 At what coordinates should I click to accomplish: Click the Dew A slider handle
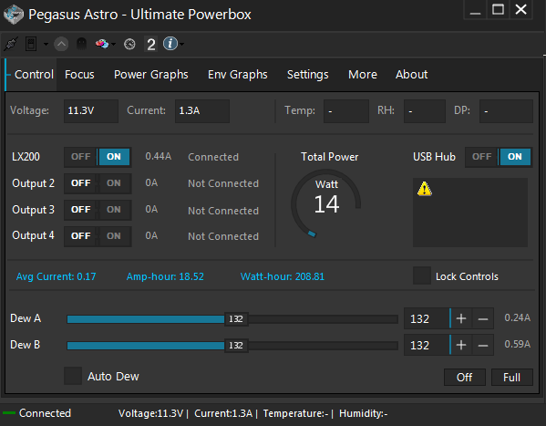[x=236, y=319]
